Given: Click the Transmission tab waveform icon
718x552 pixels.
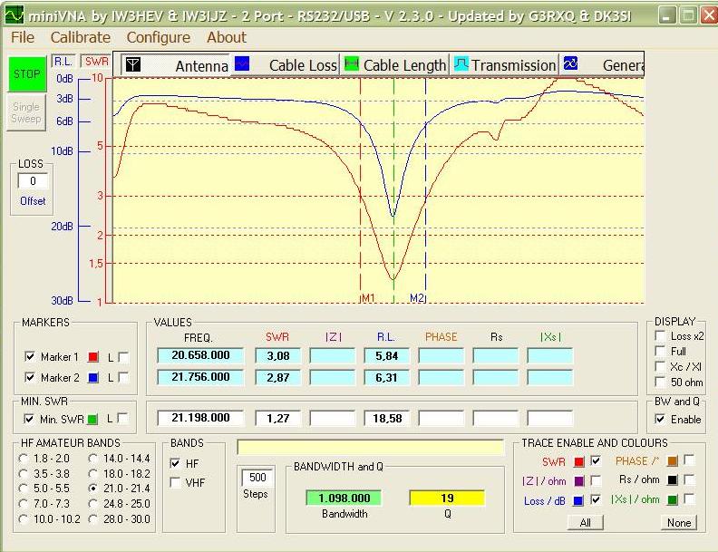Looking at the screenshot, I should 461,64.
